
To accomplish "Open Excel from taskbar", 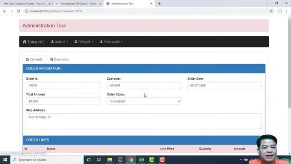I will click(141, 160).
